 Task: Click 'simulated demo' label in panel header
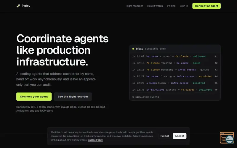coord(155,49)
